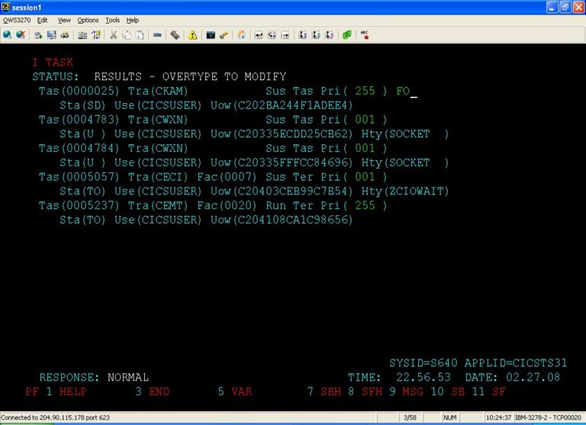Viewport: 586px width, 425px height.
Task: Click the blue keyboard icon in toolbar
Action: pyautogui.click(x=157, y=35)
